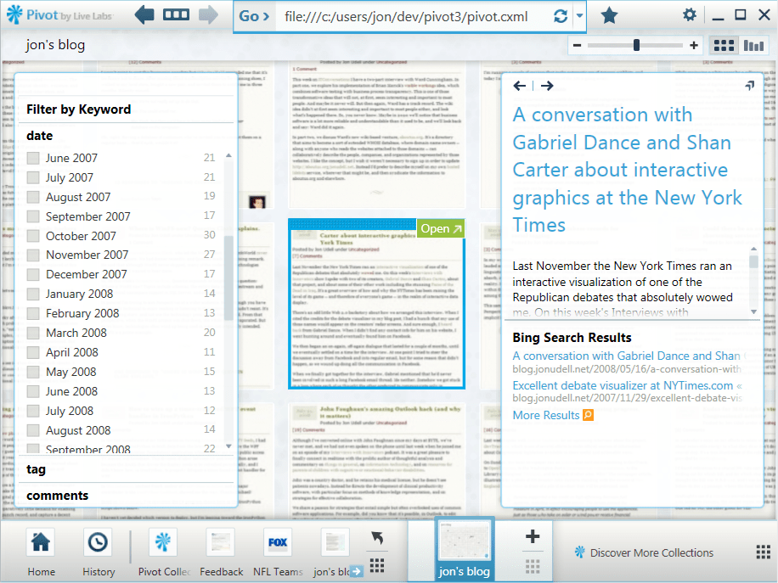Click the up-left arrow icon in bottom bar
Viewport: 778px width, 583px height.
point(377,538)
